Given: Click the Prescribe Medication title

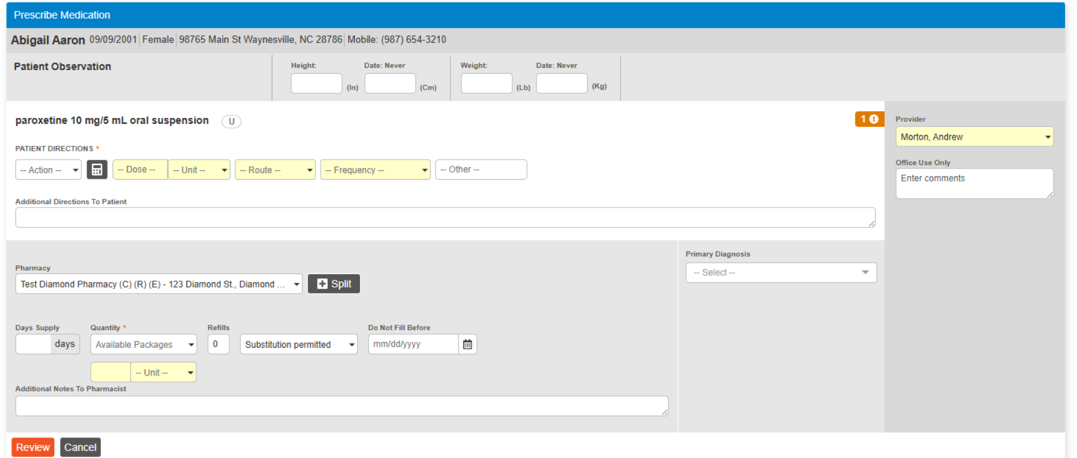Looking at the screenshot, I should (x=62, y=15).
